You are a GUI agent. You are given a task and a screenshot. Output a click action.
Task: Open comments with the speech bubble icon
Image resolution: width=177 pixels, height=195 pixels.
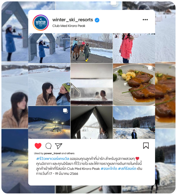point(48,146)
